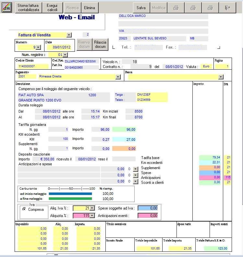Click the Elimina button

point(90,8)
